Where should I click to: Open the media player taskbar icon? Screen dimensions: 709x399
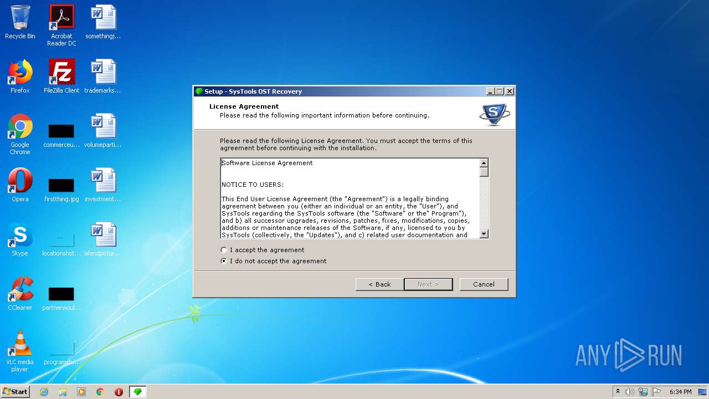pyautogui.click(x=81, y=392)
